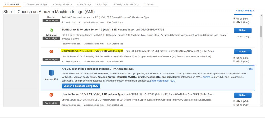
Task: Click the SUSE Linux logo icon
Action: click(51, 30)
